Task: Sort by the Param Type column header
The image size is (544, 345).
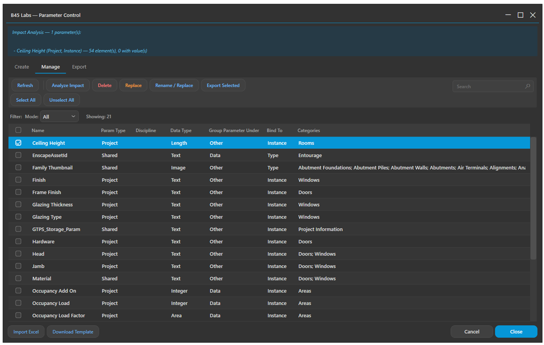Action: [x=113, y=130]
